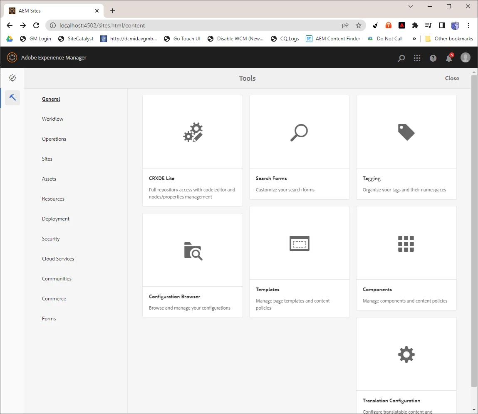Open the Tagging tag icon
Image resolution: width=478 pixels, height=414 pixels.
(406, 132)
